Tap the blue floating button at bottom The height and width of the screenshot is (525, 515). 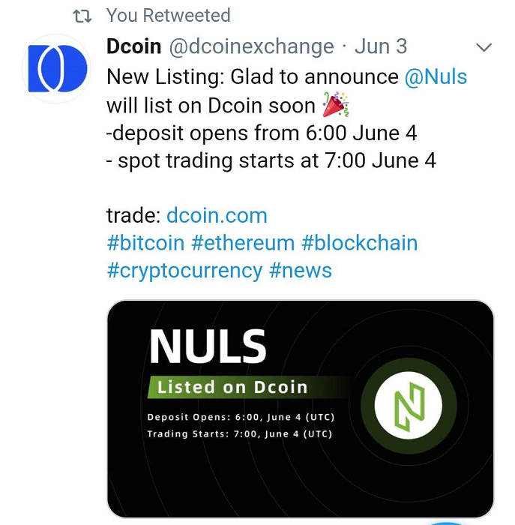pyautogui.click(x=445, y=523)
